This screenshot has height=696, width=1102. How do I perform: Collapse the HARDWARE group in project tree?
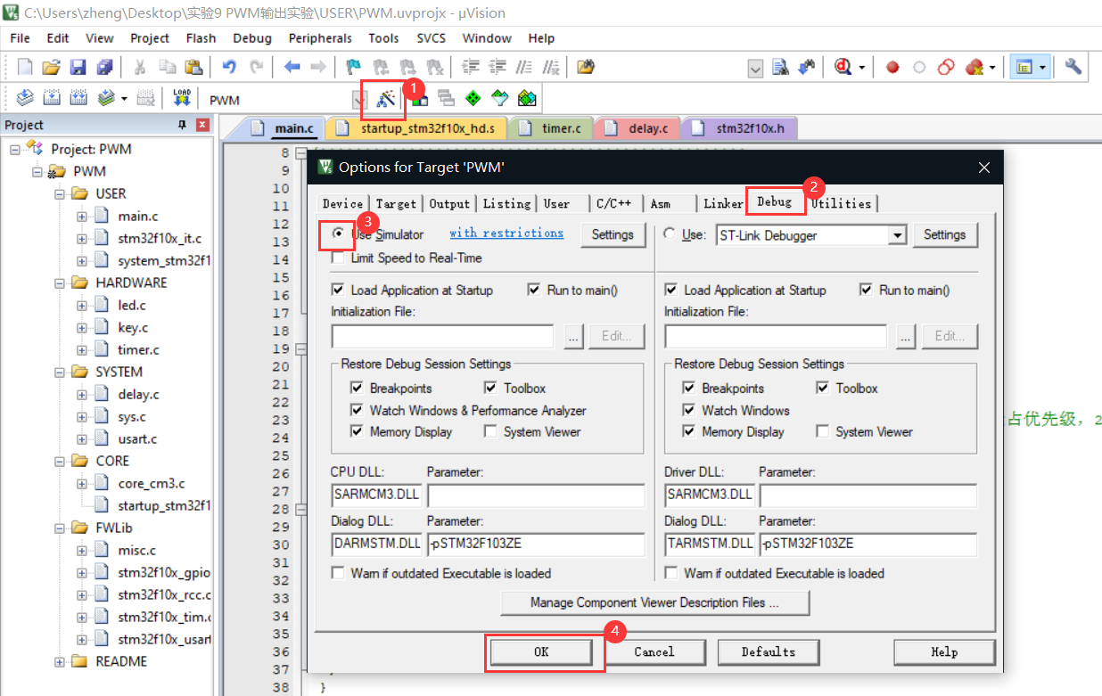(x=59, y=282)
